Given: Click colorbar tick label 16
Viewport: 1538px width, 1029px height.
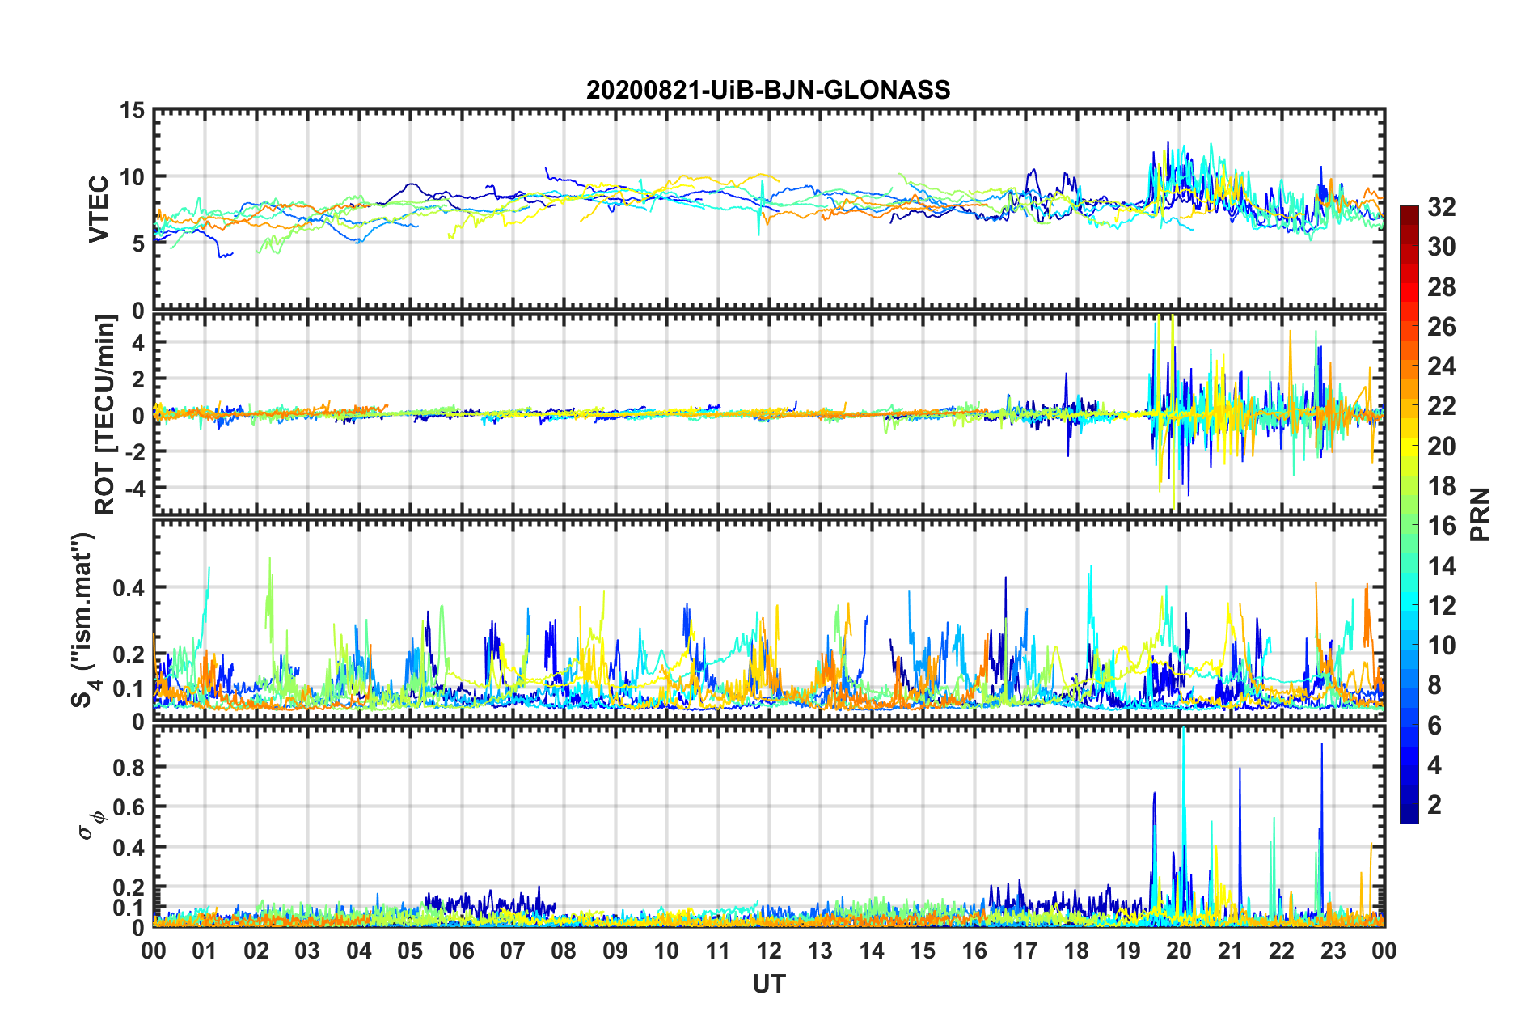Looking at the screenshot, I should [x=1441, y=526].
